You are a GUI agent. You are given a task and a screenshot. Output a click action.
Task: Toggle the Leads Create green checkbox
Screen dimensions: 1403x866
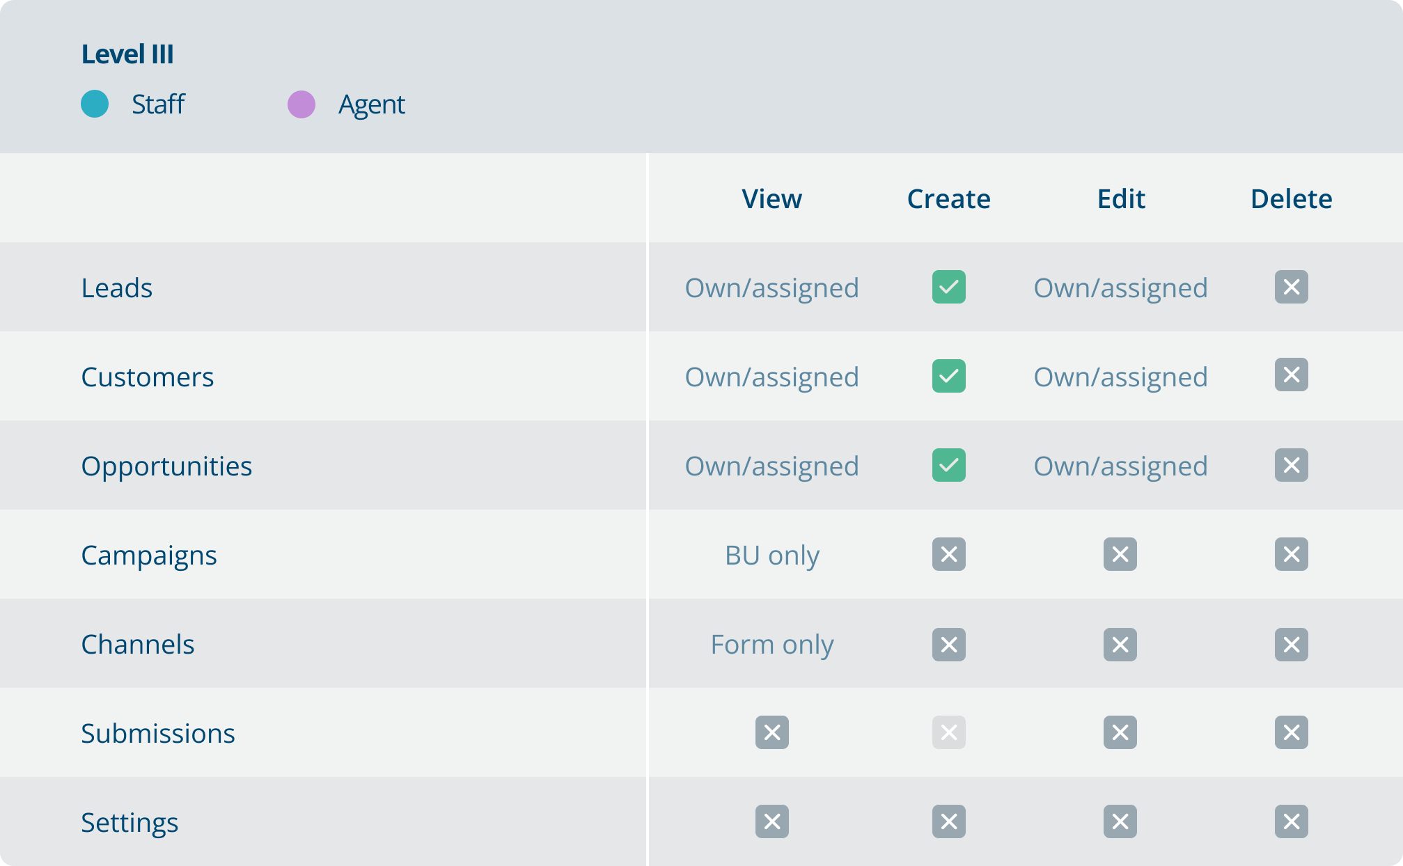tap(948, 287)
